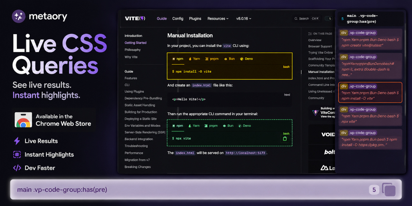This screenshot has height=206, width=412.
Task: Click the Deno icon in the green code group
Action: point(240,126)
